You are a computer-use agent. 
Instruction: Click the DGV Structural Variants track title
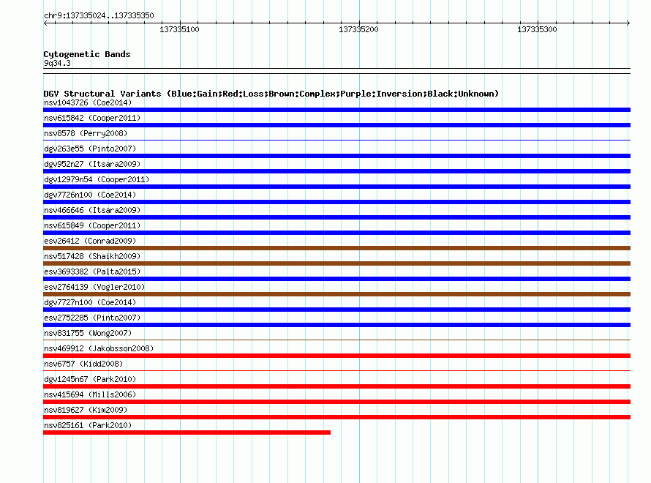[x=271, y=94]
